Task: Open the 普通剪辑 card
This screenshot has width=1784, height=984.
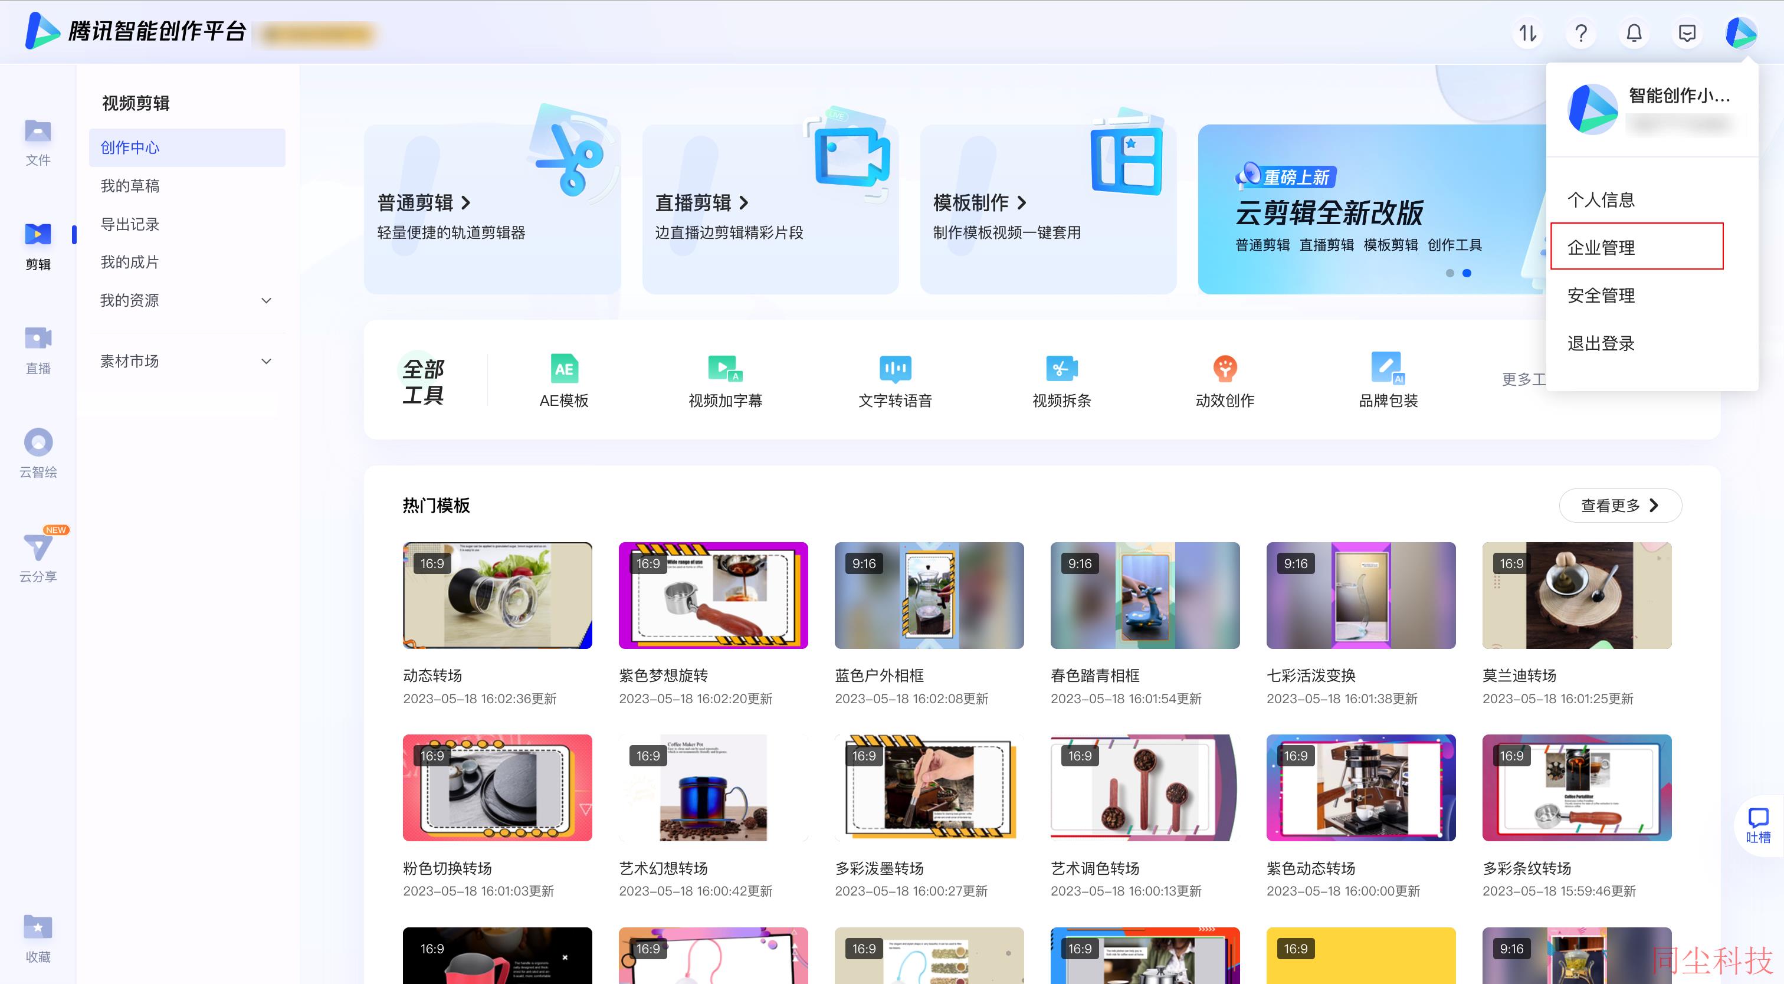Action: click(x=493, y=209)
